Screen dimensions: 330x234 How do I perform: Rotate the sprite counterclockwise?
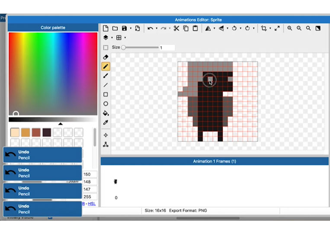[234, 28]
